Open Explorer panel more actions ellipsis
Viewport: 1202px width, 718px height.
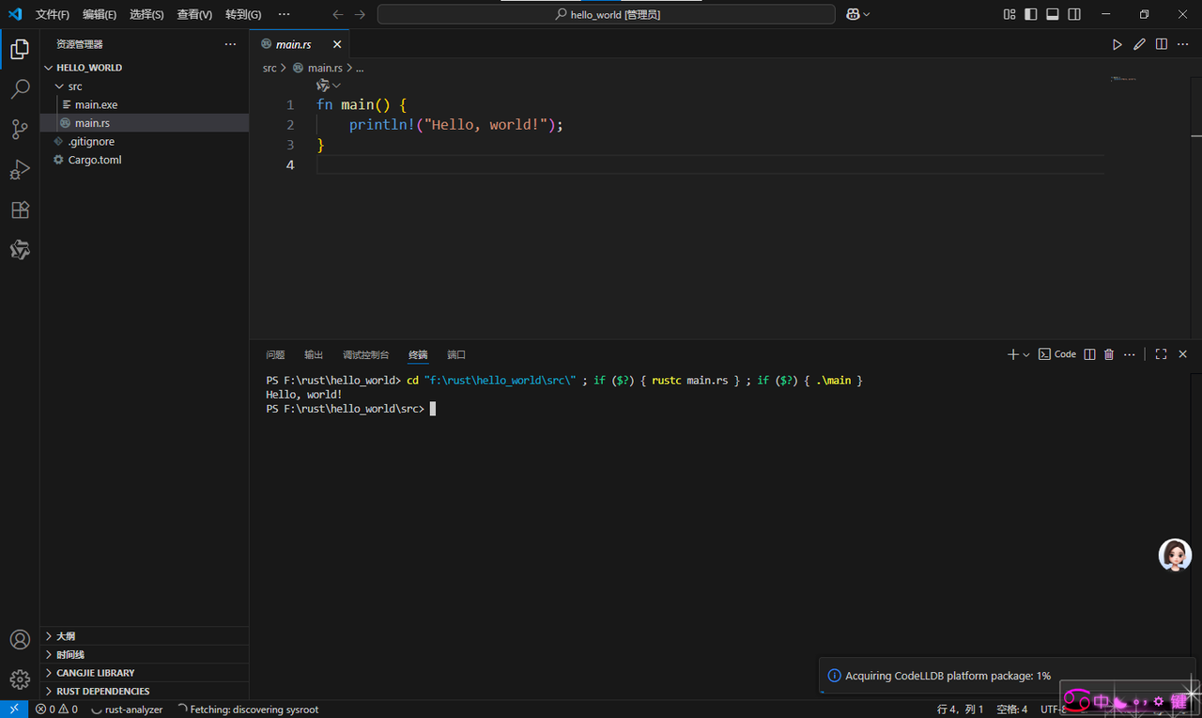pos(231,44)
